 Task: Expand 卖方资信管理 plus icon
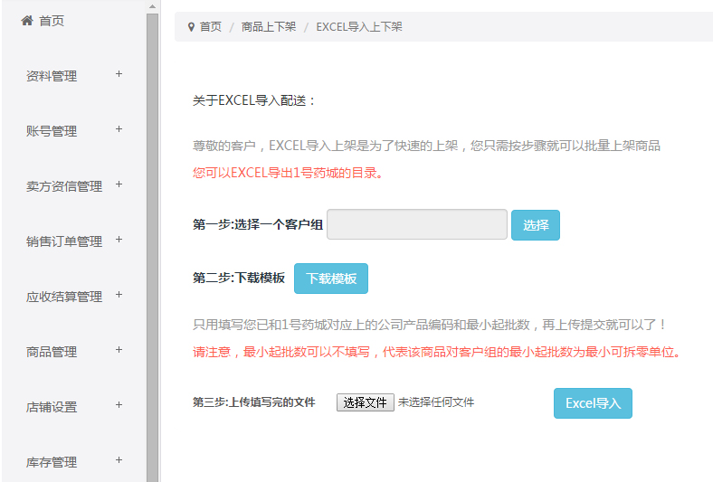119,184
